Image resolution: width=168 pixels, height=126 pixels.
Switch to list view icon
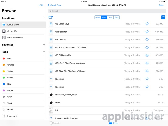point(163,17)
